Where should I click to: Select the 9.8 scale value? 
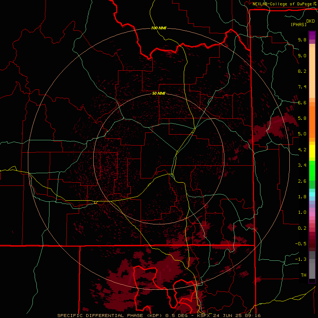(302, 40)
